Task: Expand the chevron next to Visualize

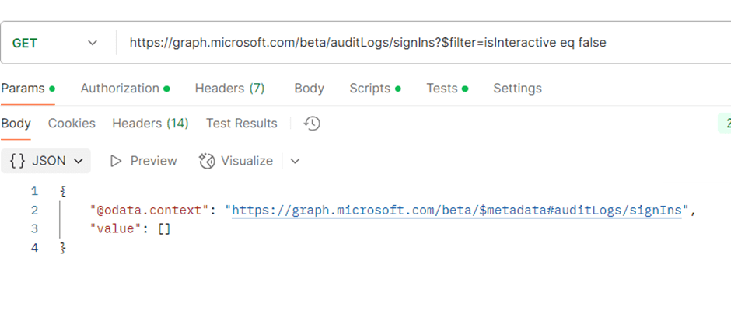Action: 295,161
